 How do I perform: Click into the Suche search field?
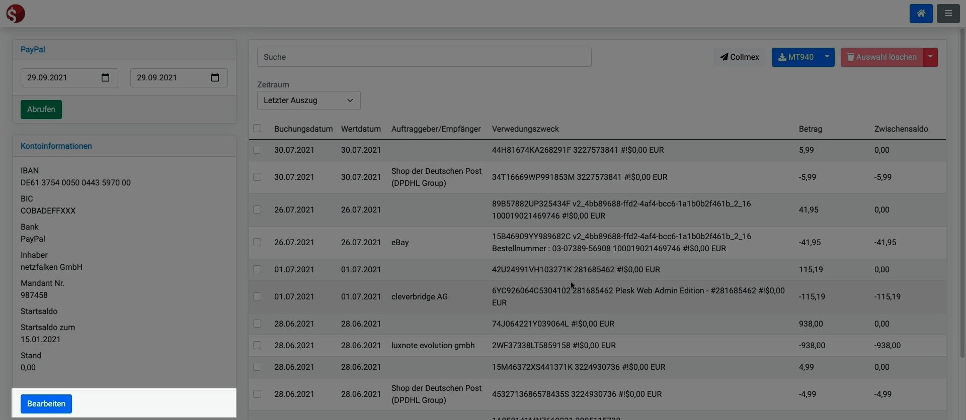pyautogui.click(x=424, y=57)
